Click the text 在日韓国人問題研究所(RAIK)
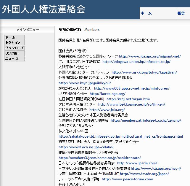The image size is (190, 186). tap(81, 99)
